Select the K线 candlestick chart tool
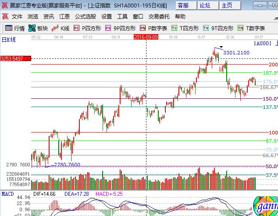278x216 pixels. point(61,28)
